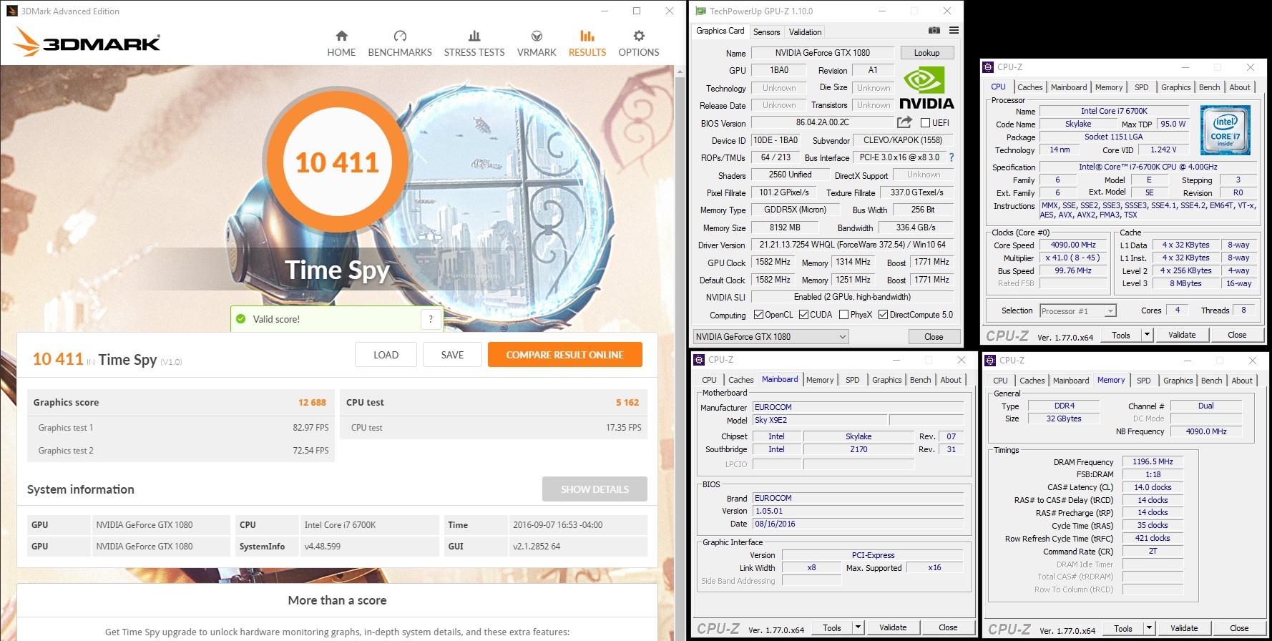The width and height of the screenshot is (1272, 641).
Task: Open the Options gear icon
Action: [639, 36]
